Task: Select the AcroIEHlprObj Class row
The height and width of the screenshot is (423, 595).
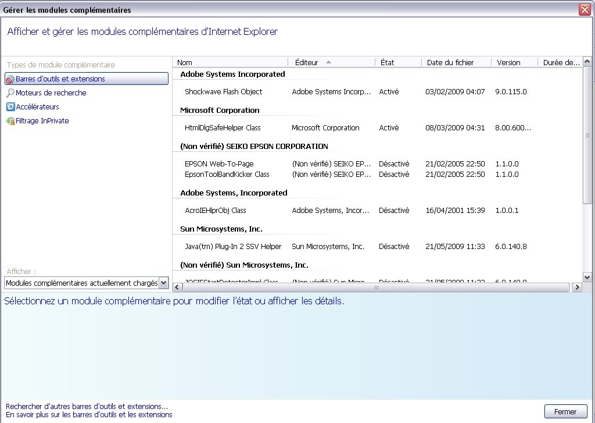Action: click(377, 210)
